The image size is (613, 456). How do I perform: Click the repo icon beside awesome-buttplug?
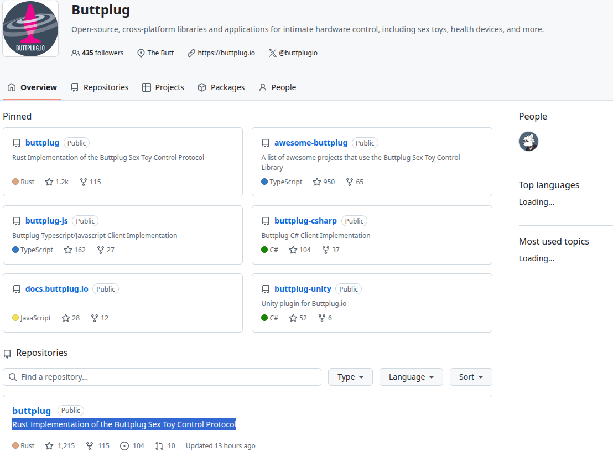266,143
